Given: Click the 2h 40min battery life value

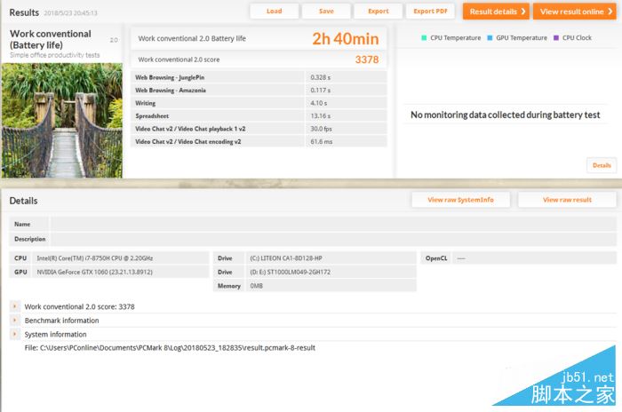Looking at the screenshot, I should tap(345, 38).
